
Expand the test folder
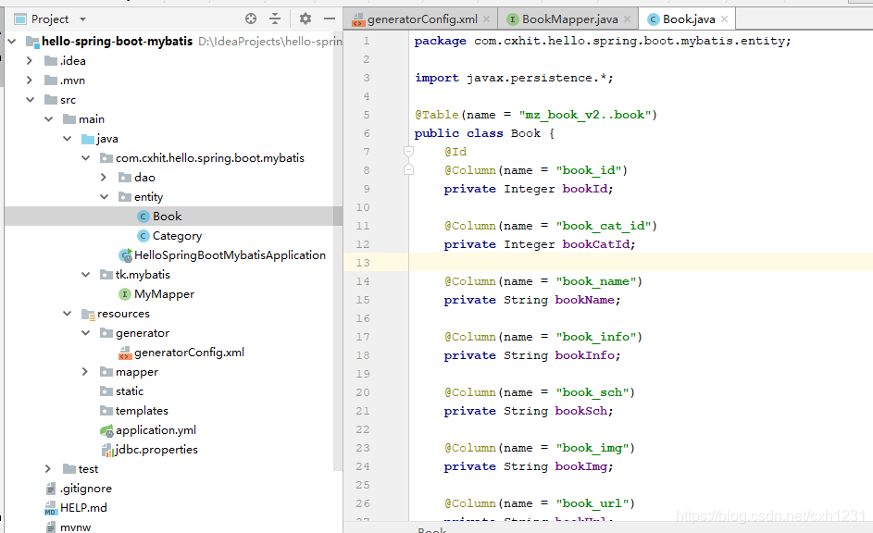(x=48, y=469)
